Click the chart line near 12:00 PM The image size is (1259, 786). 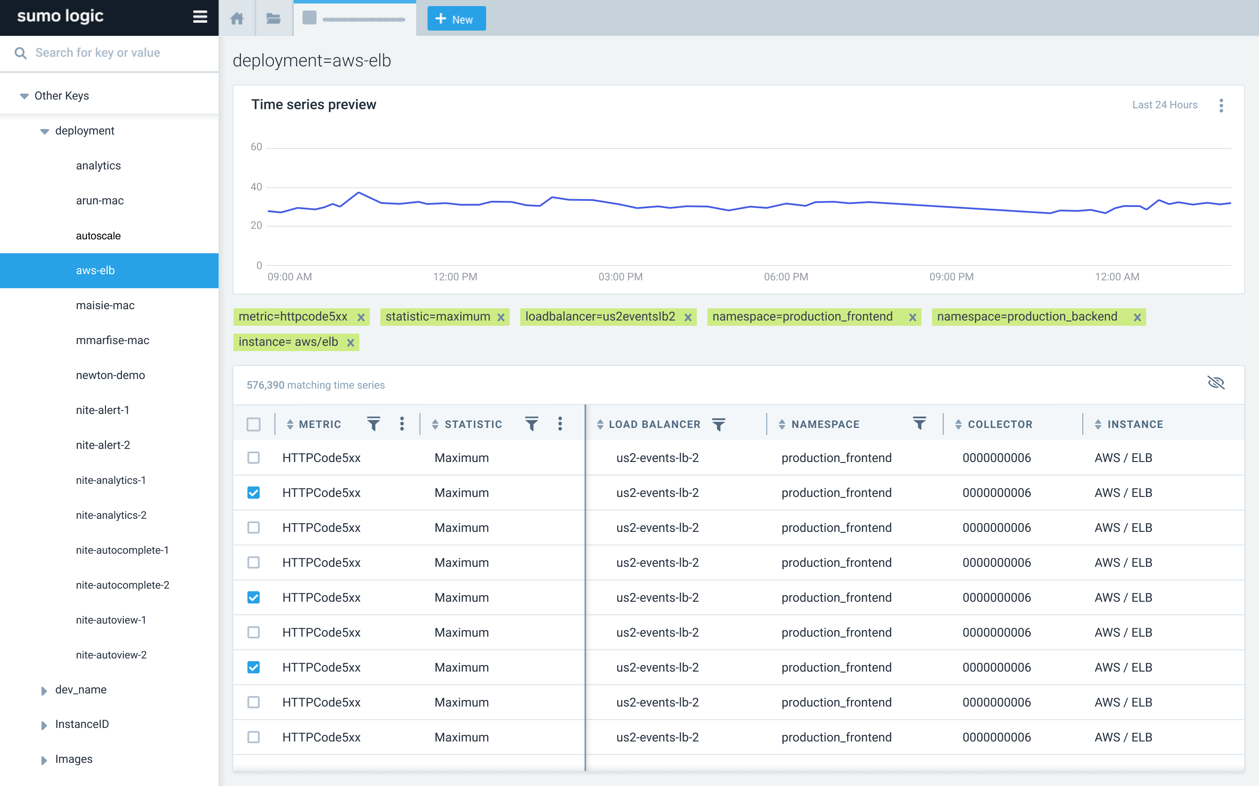455,204
